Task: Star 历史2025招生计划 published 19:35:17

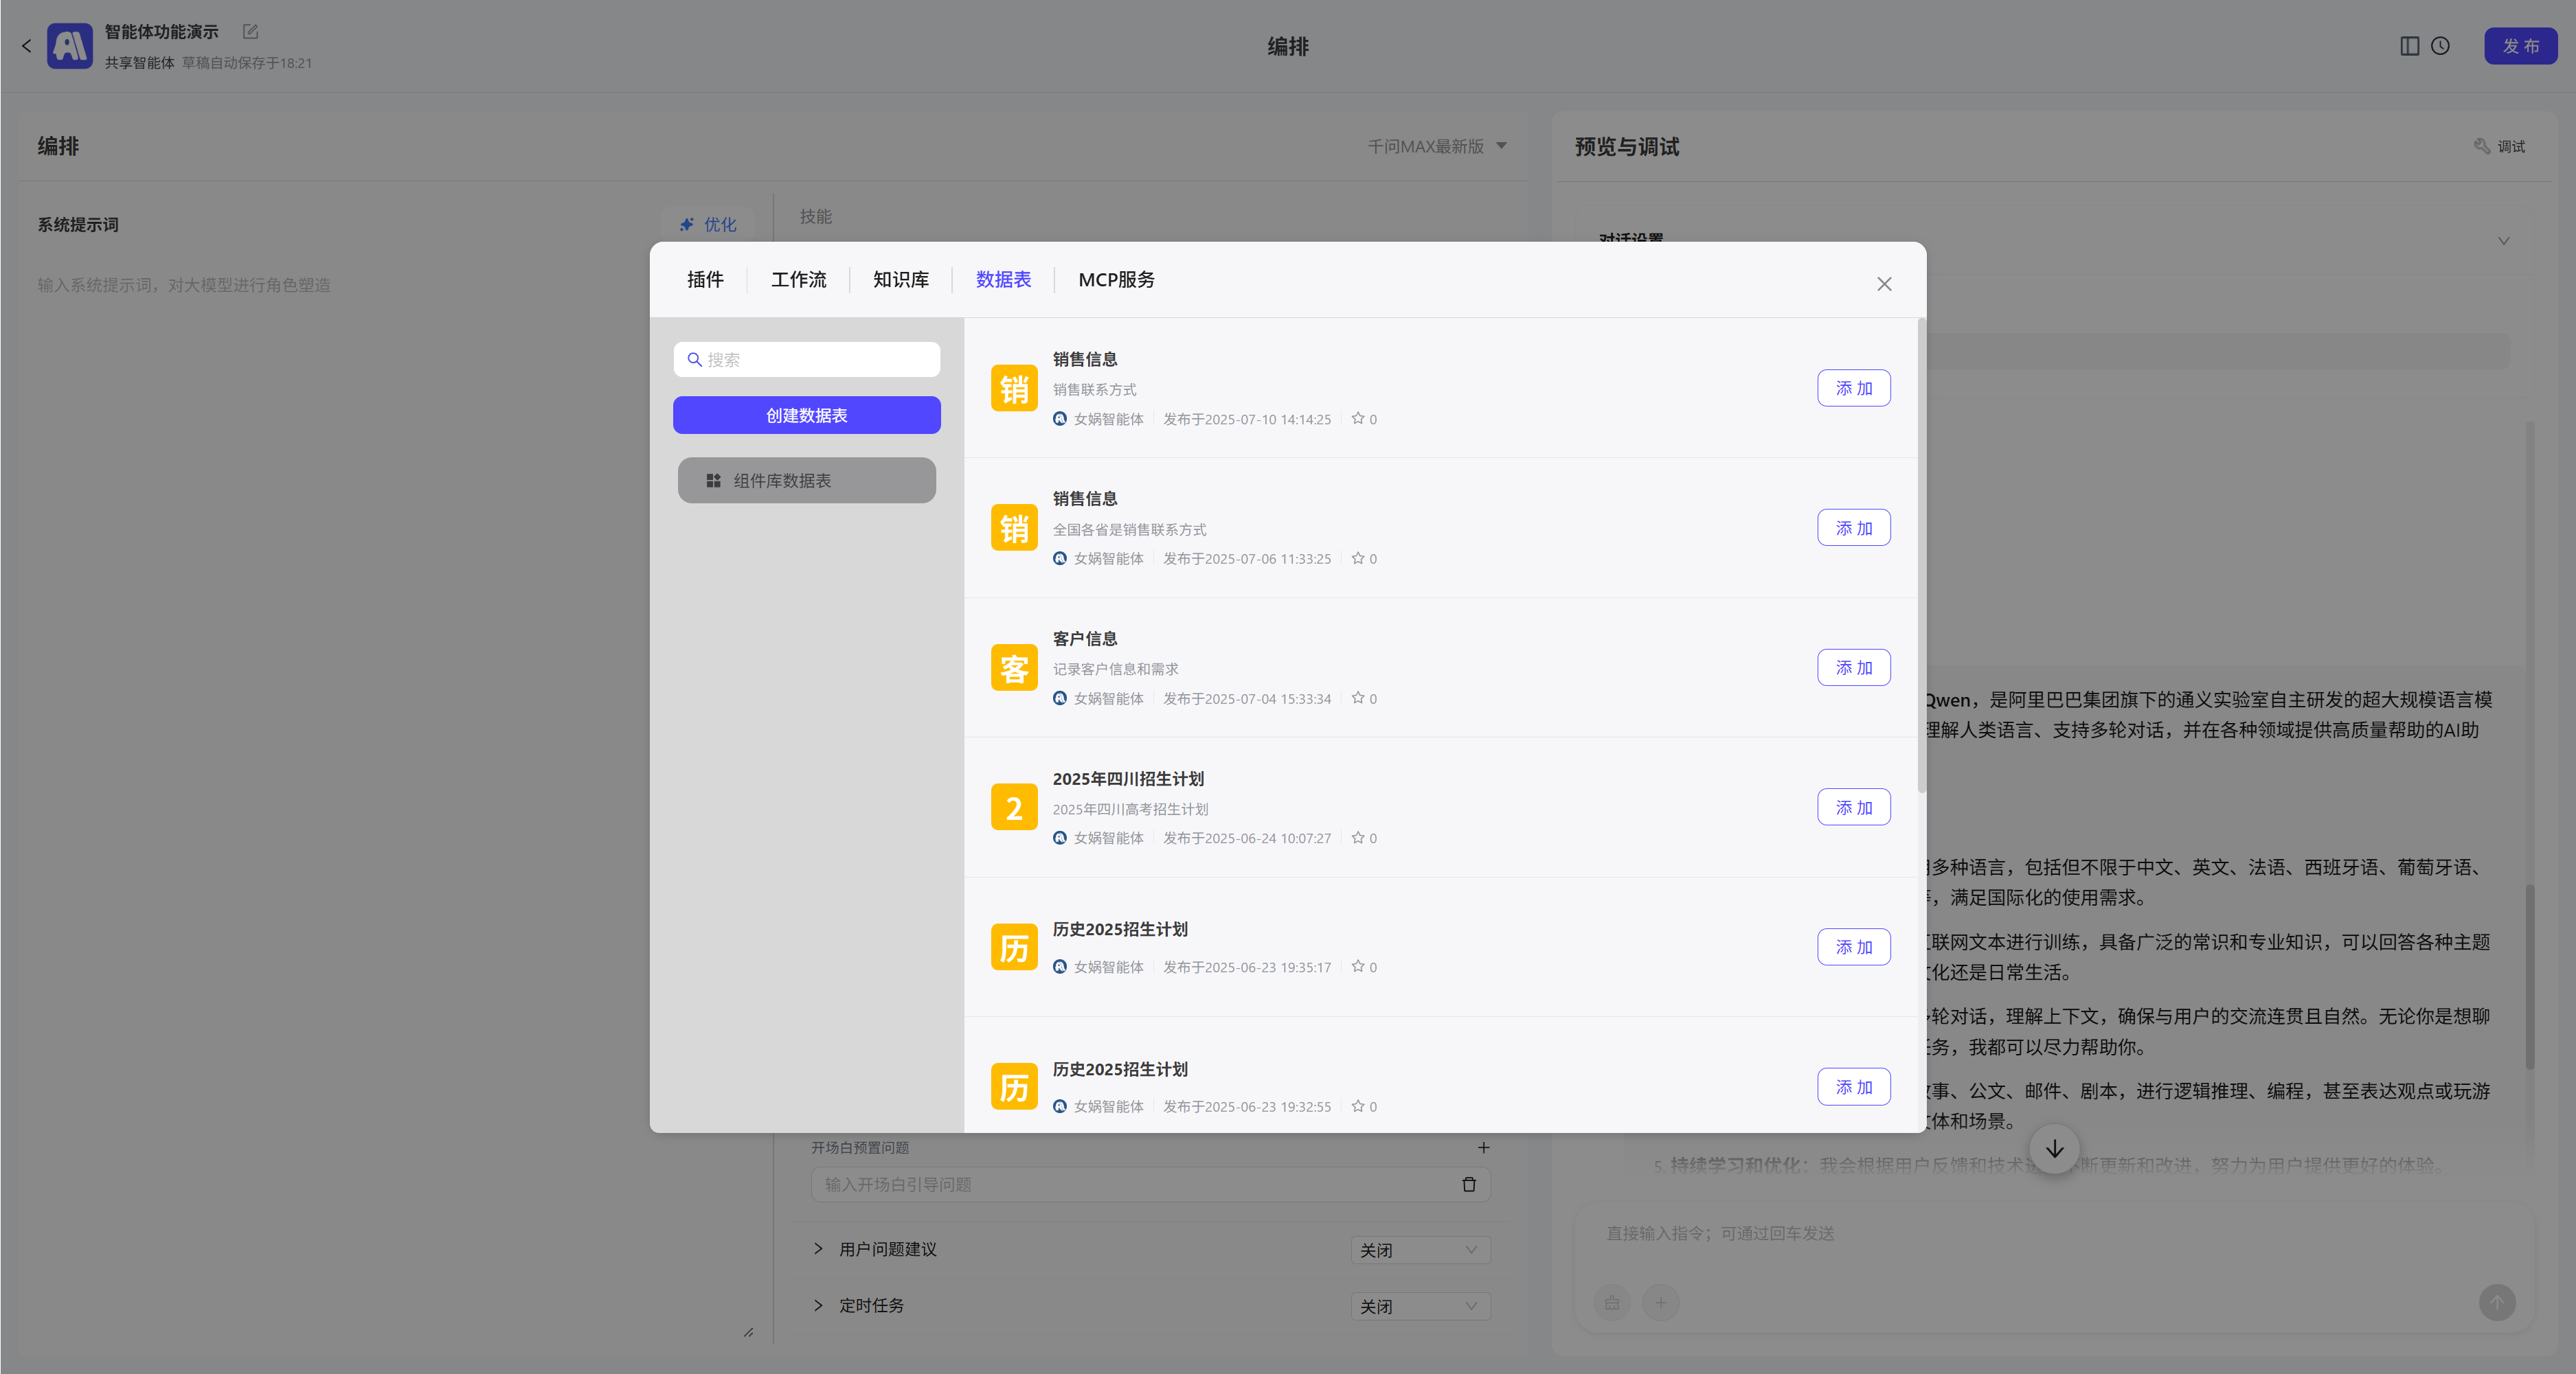Action: [1358, 966]
